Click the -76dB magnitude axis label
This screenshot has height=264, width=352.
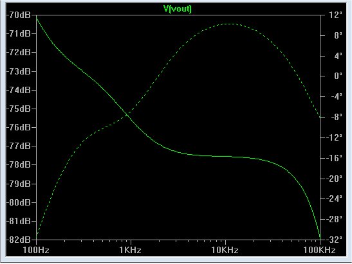[x=19, y=127]
